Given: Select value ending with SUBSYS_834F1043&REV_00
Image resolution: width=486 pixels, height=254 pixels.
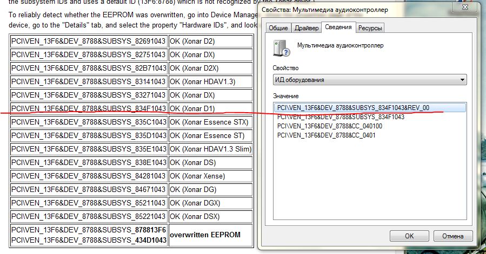Looking at the screenshot, I should pos(370,108).
